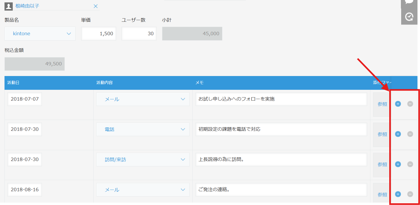Click the 税込金額 field showing 49,500
The width and height of the screenshot is (420, 205).
tap(34, 64)
